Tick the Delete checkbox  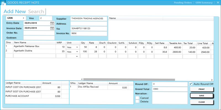click(x=137, y=102)
